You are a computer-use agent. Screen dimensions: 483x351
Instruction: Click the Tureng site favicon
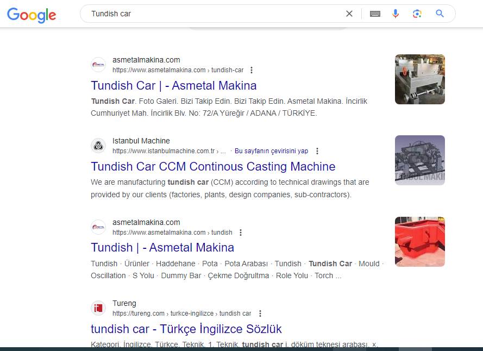click(x=98, y=308)
